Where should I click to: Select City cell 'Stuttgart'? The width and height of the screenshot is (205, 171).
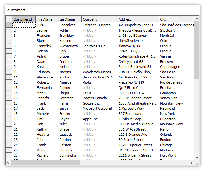click(176, 30)
